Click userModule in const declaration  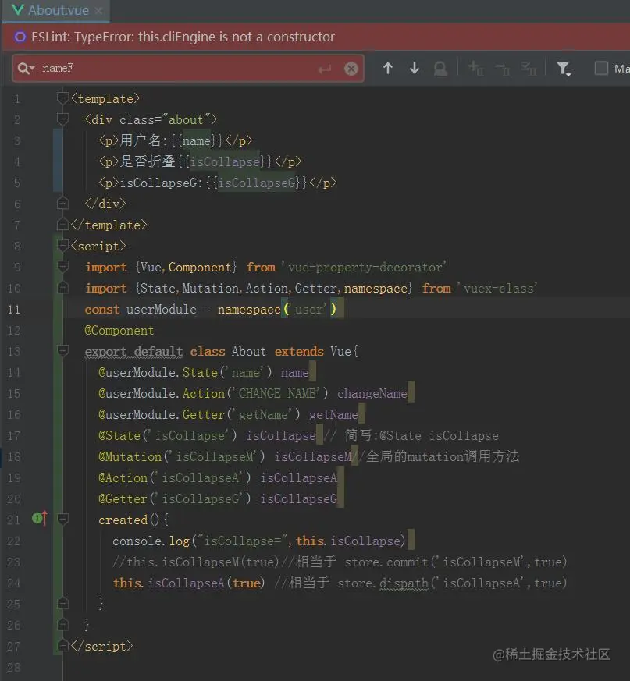tap(162, 310)
